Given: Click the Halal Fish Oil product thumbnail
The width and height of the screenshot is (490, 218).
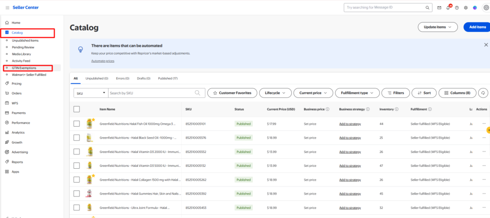Looking at the screenshot, I should [89, 124].
